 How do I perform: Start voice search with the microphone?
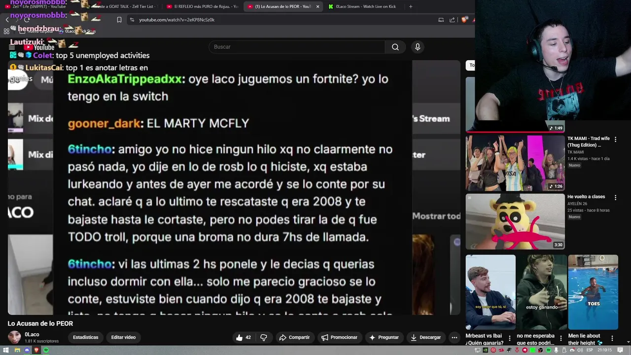tap(418, 47)
